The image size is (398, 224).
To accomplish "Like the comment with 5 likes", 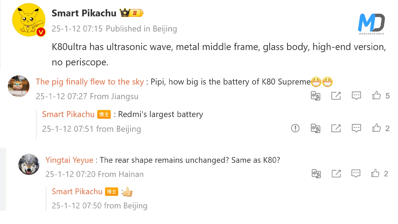I will [377, 96].
